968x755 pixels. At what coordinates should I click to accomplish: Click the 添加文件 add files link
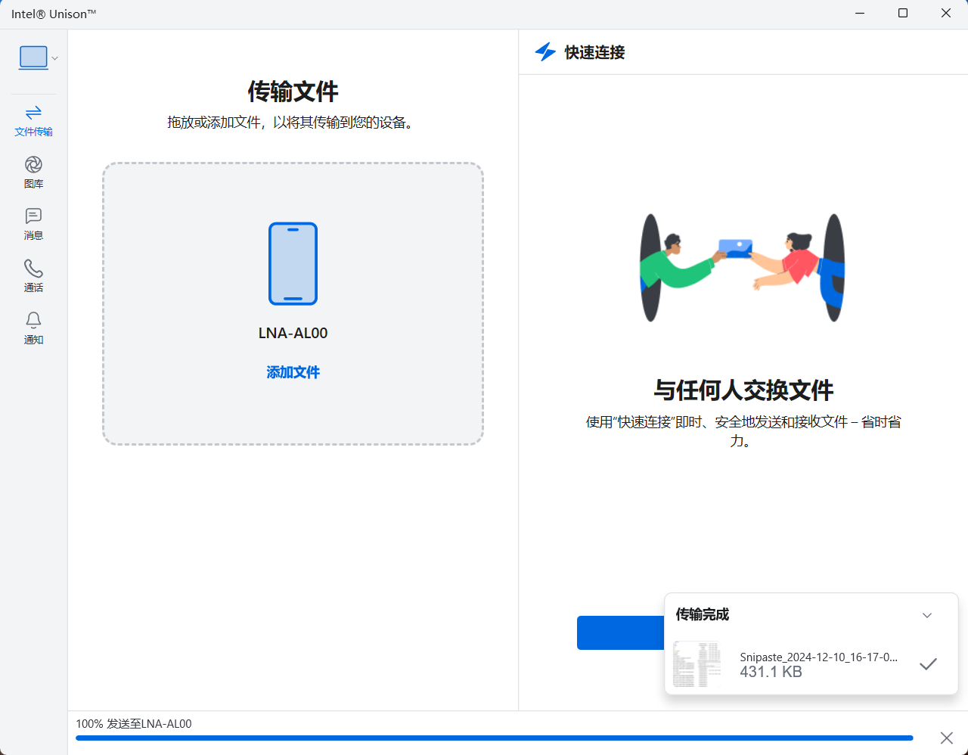293,372
